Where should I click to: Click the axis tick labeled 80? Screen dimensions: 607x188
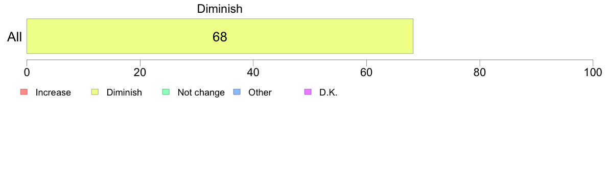click(480, 72)
